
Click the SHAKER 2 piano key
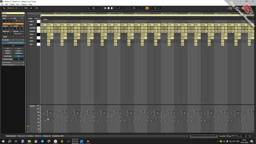pyautogui.click(x=38, y=28)
